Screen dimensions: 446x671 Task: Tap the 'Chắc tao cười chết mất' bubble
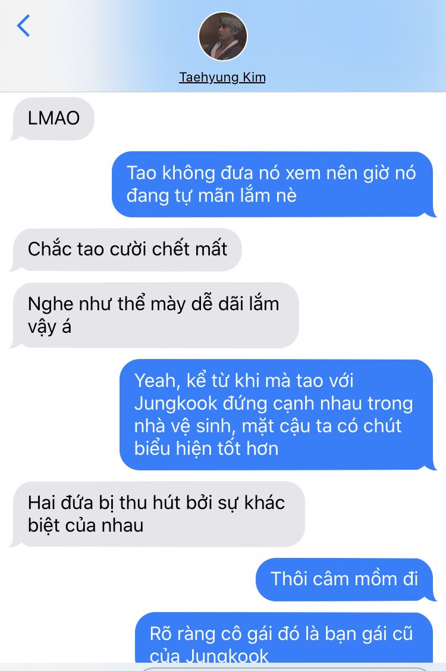pos(126,249)
